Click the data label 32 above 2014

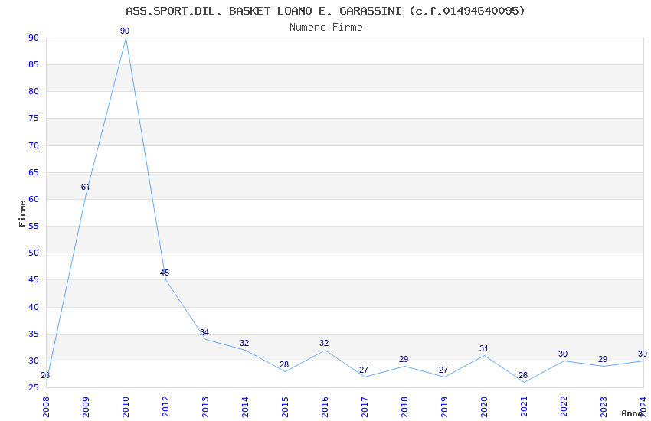click(244, 343)
